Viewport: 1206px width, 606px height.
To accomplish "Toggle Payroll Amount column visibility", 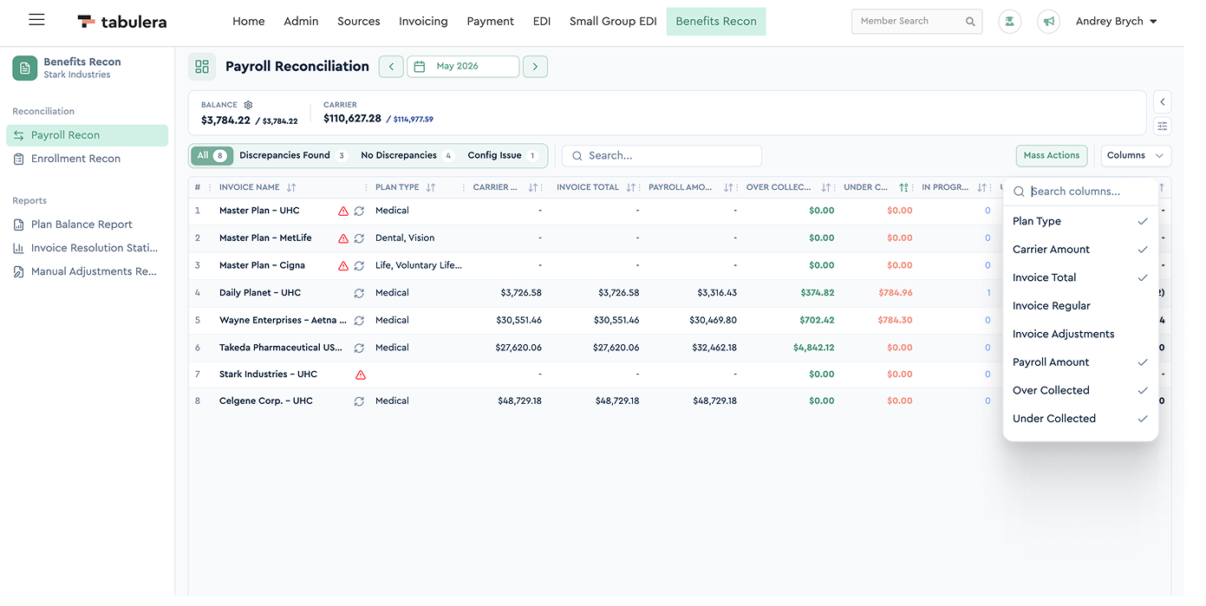I will coord(1080,362).
